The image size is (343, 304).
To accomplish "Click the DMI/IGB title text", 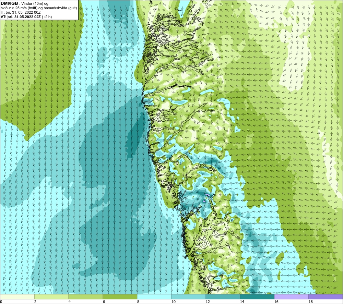I will [x=9, y=3].
